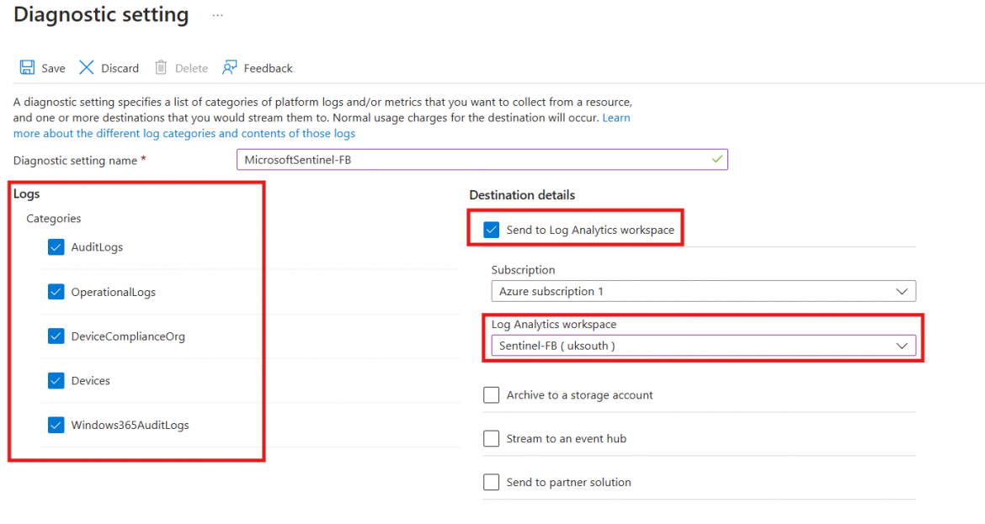Enable Archive to a storage account
Viewport: 985px width, 524px height.
[491, 394]
